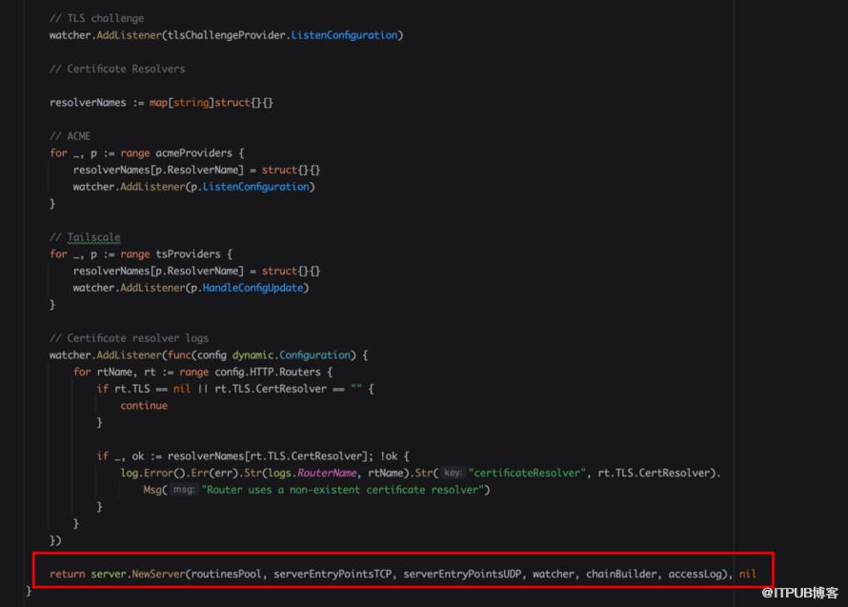This screenshot has height=607, width=848.
Task: Click 'p.ListenConfiguration' inside the ACME loop
Action: click(x=250, y=187)
